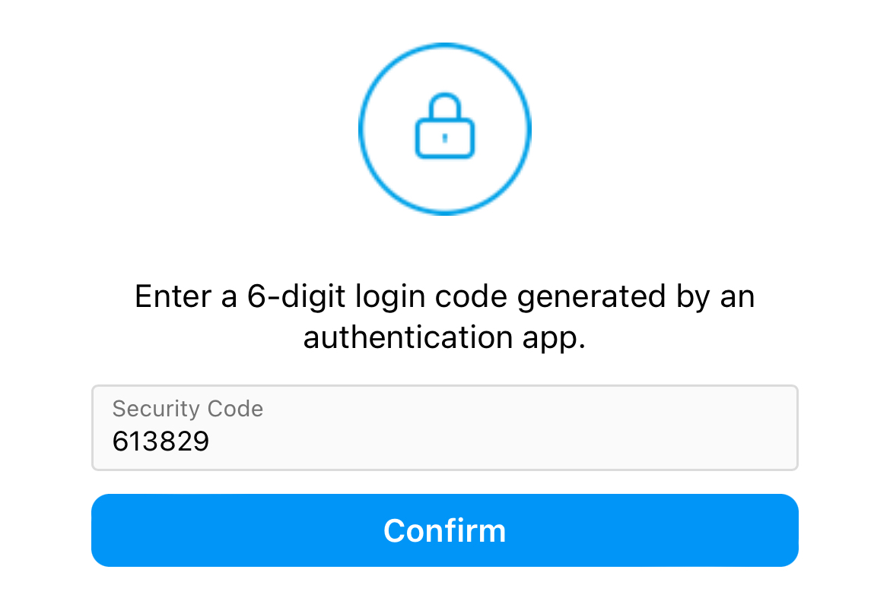The height and width of the screenshot is (601, 890).
Task: Click the Security Code placeholder label
Action: (188, 409)
